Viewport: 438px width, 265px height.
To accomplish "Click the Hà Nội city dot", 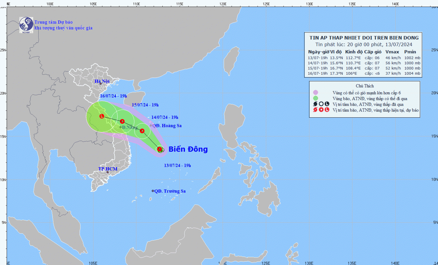I will [100, 84].
